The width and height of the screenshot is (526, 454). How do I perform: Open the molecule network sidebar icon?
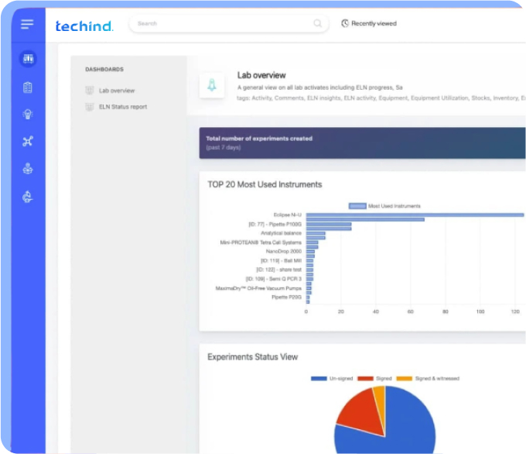pos(28,141)
